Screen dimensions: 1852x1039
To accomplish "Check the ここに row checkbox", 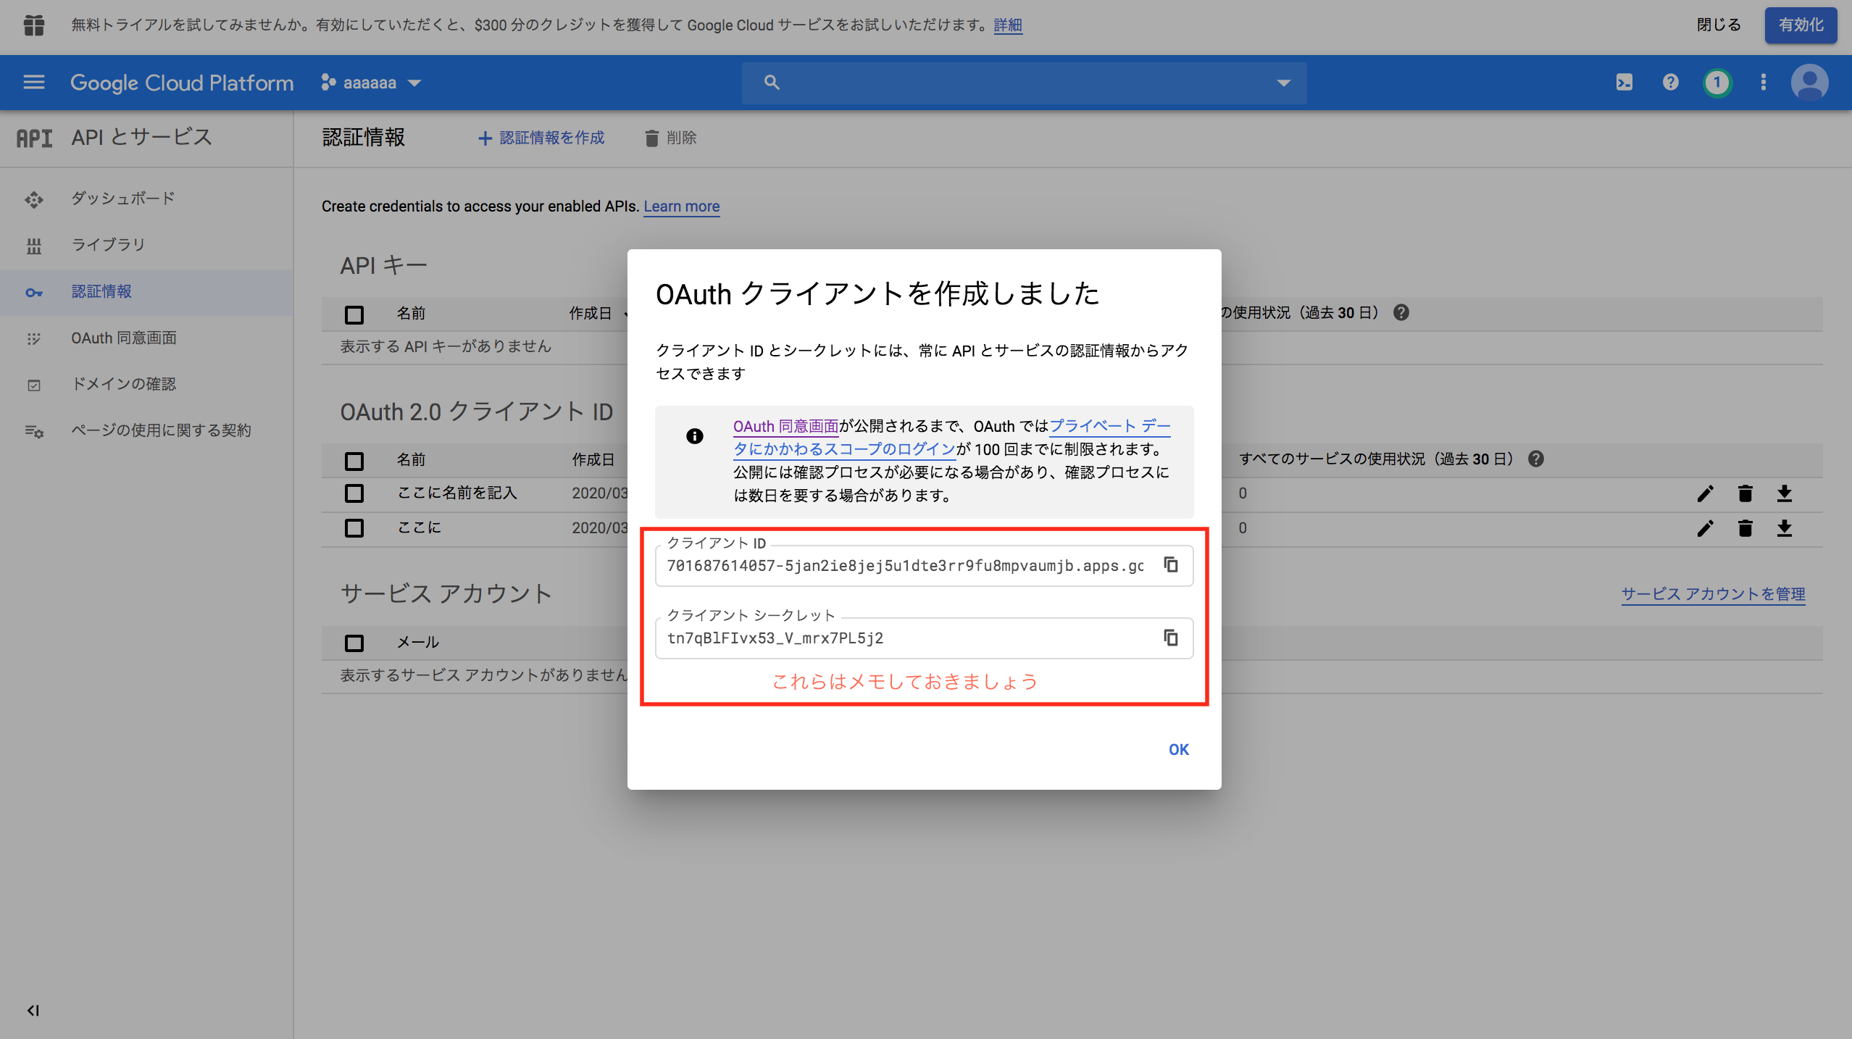I will point(354,528).
